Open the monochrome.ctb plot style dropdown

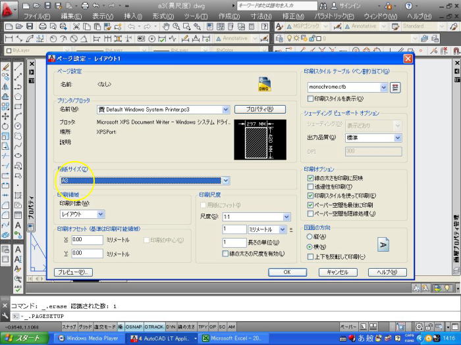384,87
